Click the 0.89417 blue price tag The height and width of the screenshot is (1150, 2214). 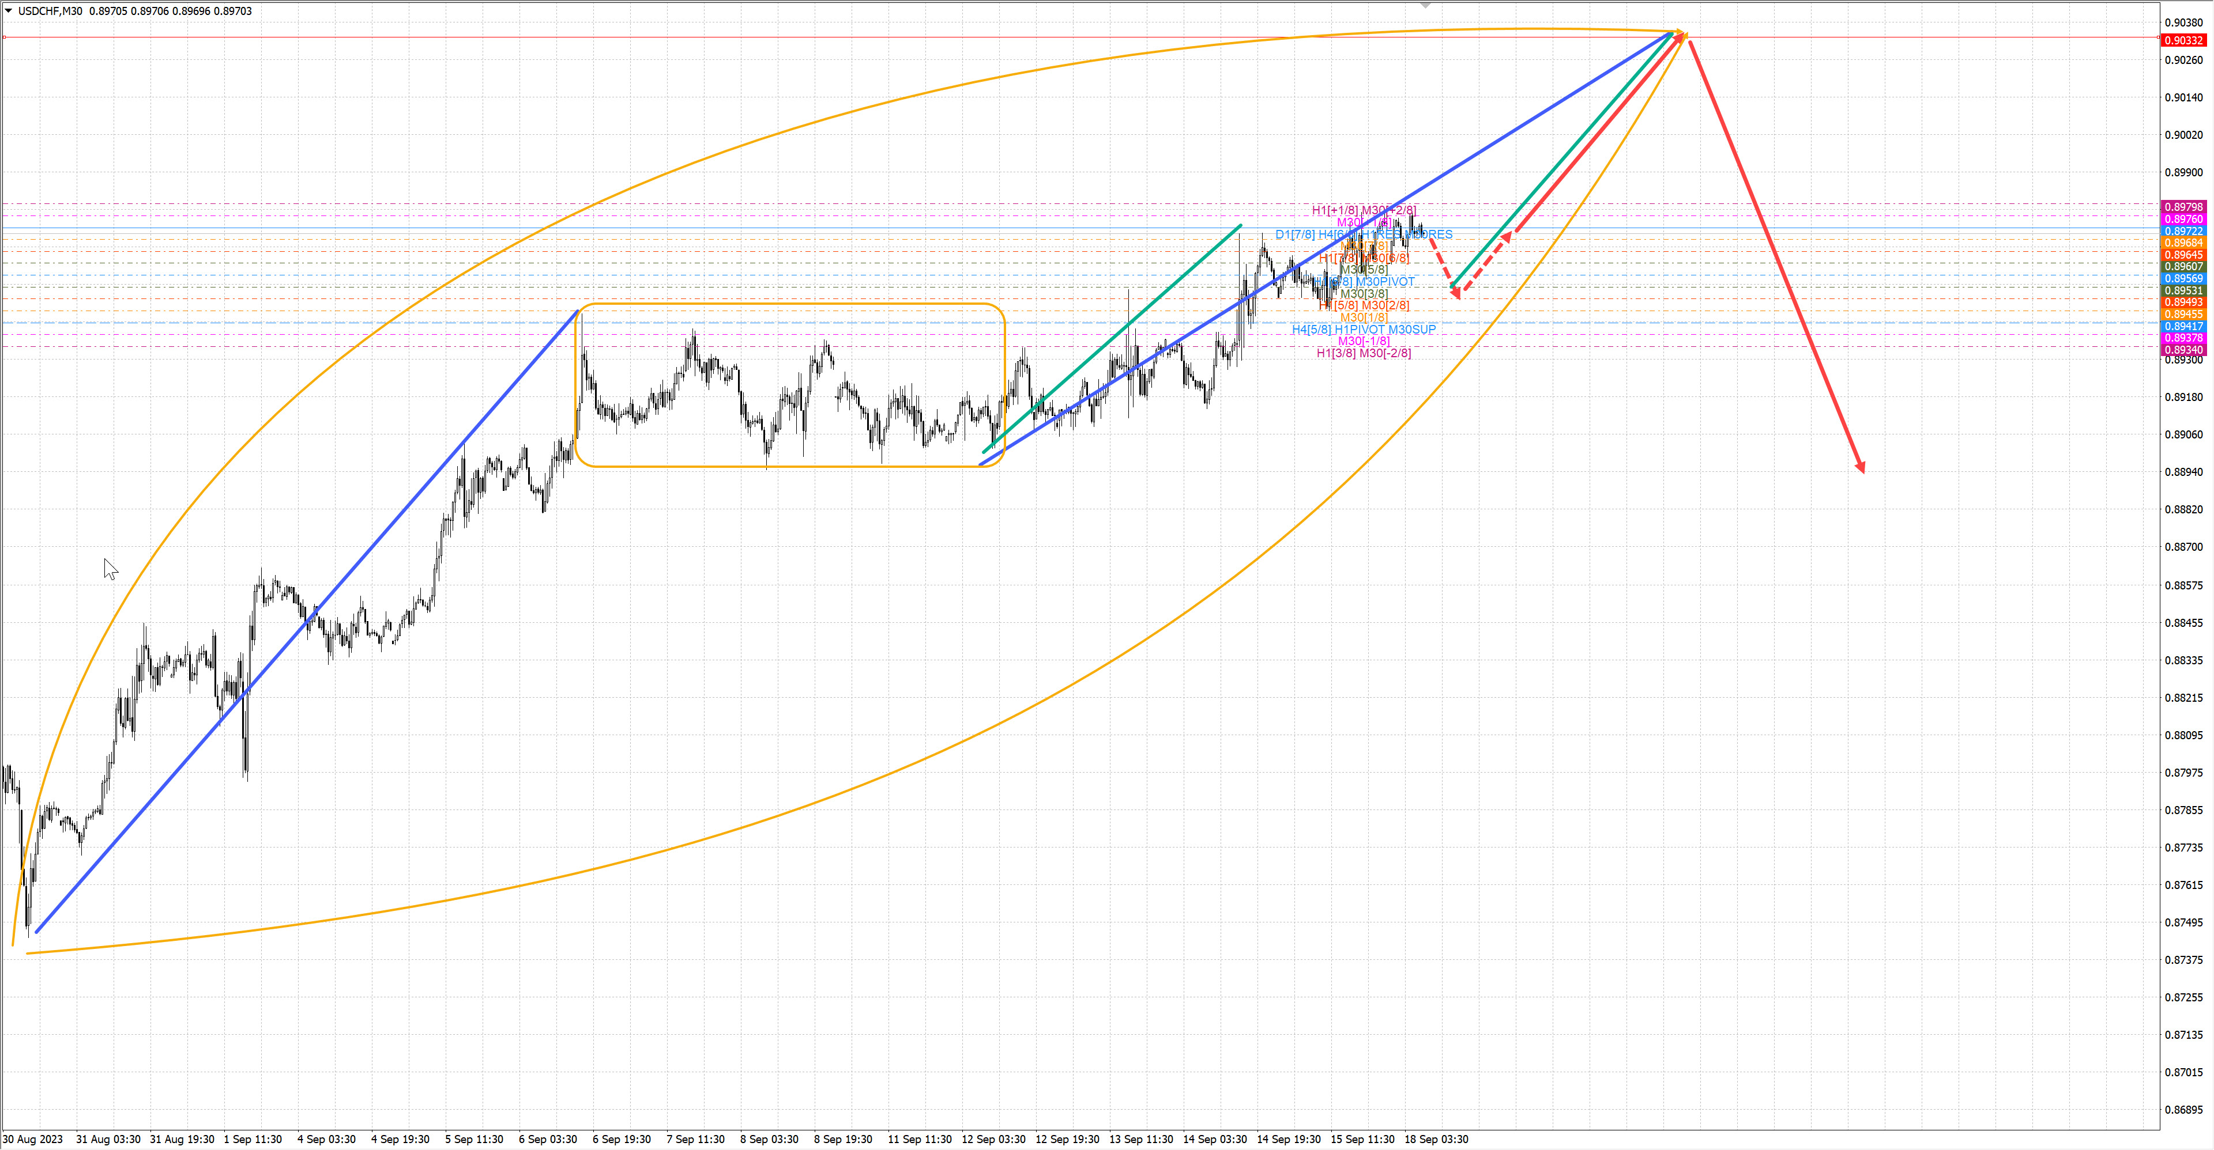(2183, 326)
